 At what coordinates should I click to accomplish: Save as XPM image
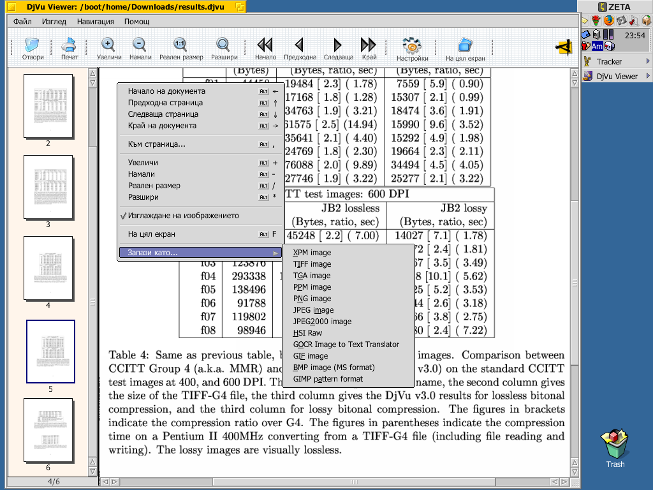348,253
